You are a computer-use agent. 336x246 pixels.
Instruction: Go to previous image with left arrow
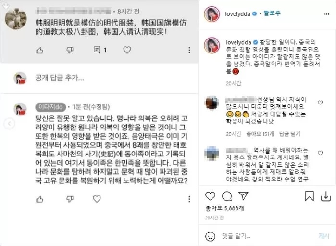click(9, 124)
